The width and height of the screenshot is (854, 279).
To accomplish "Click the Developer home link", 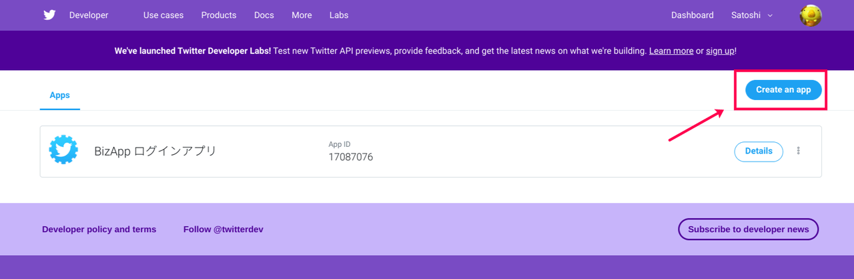I will (89, 15).
